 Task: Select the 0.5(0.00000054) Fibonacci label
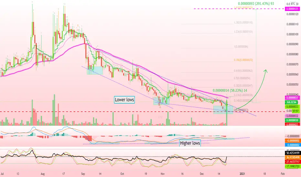[242, 78]
